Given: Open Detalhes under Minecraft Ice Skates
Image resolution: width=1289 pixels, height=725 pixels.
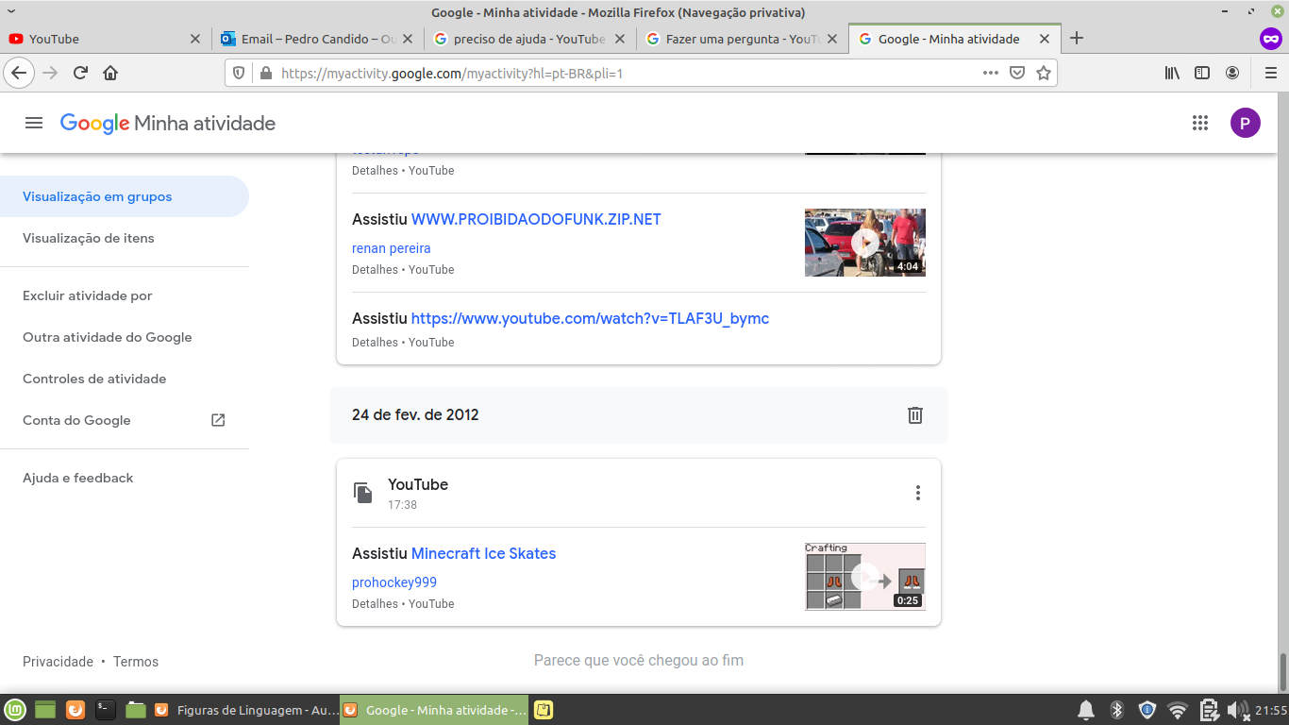Looking at the screenshot, I should tap(375, 604).
